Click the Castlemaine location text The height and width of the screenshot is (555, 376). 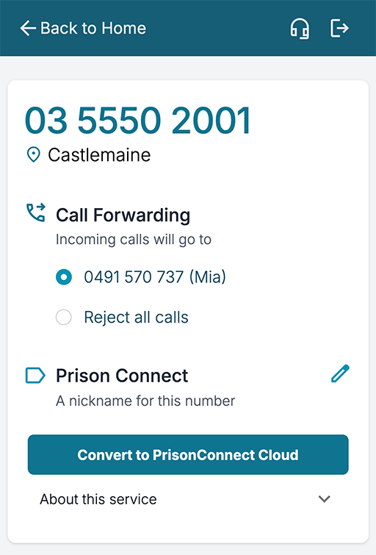coord(99,155)
